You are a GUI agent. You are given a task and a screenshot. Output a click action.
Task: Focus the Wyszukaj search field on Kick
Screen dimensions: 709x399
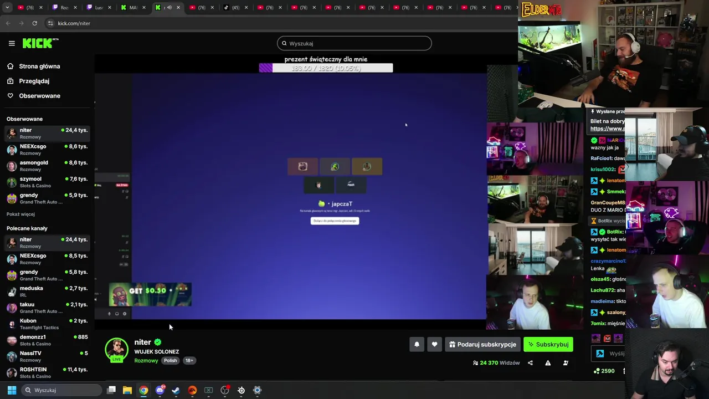[x=354, y=43]
